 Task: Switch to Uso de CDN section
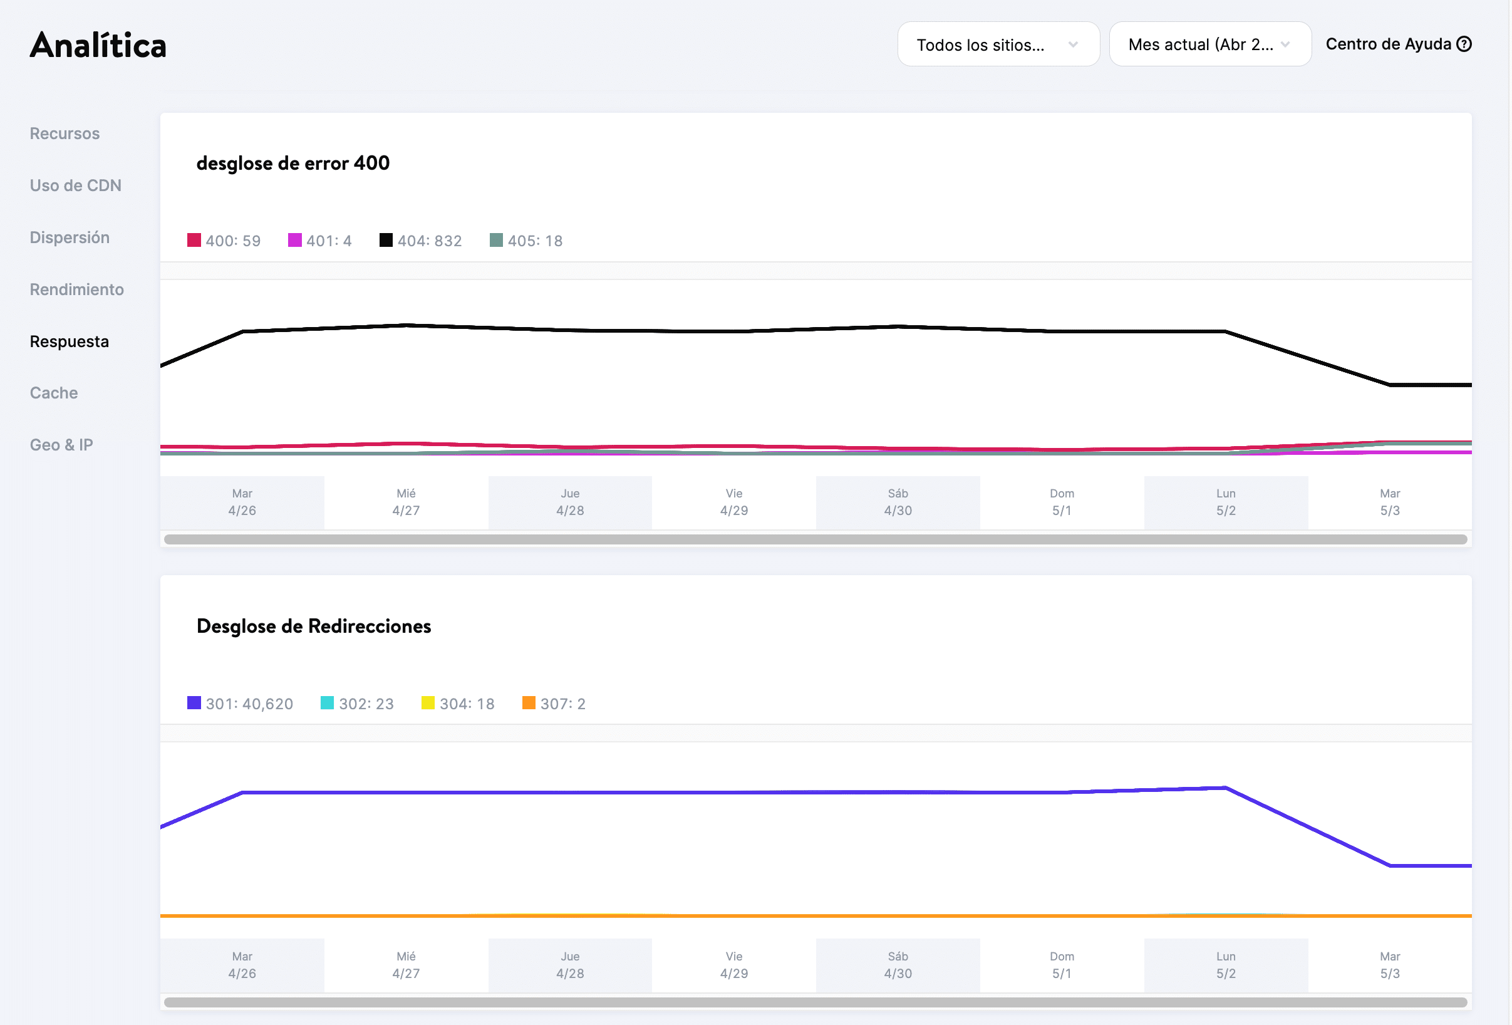coord(75,185)
